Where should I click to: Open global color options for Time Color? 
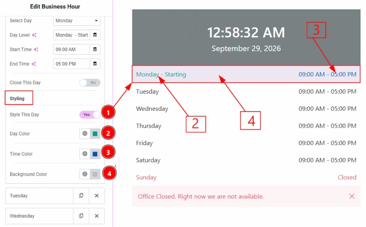85,154
